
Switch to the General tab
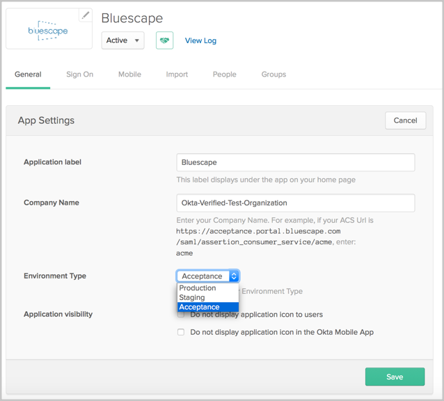click(28, 74)
